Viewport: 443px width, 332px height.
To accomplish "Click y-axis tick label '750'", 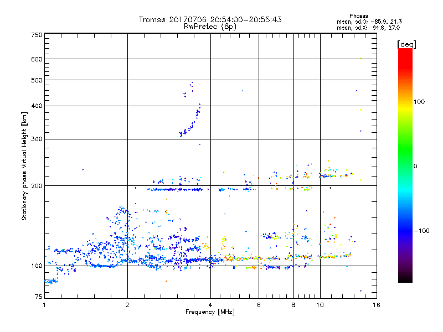I will tap(37, 35).
